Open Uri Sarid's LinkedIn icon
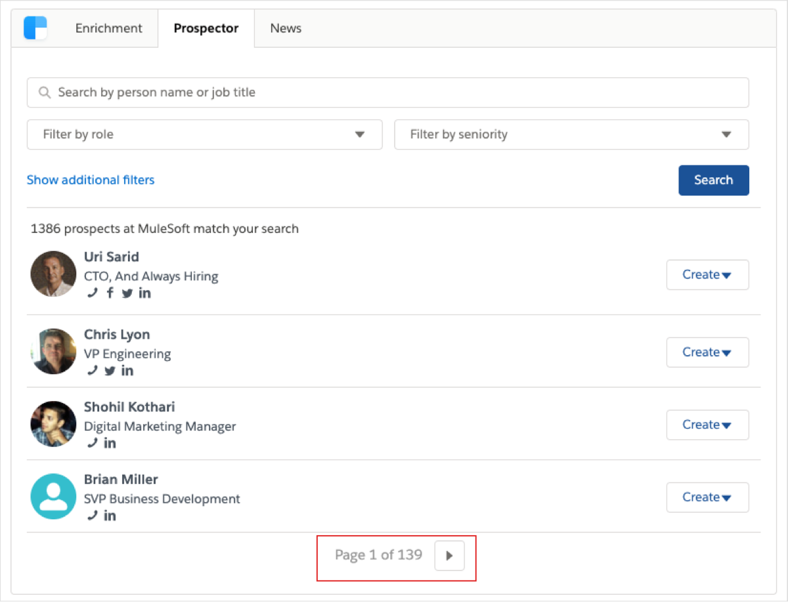Viewport: 788px width, 602px height. (x=145, y=293)
